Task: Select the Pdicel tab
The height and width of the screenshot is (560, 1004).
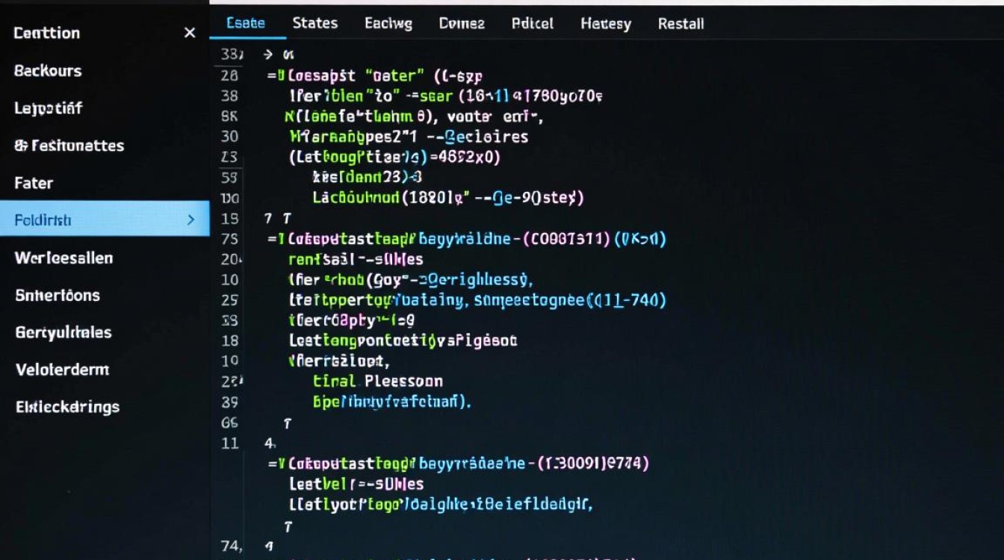Action: tap(533, 24)
